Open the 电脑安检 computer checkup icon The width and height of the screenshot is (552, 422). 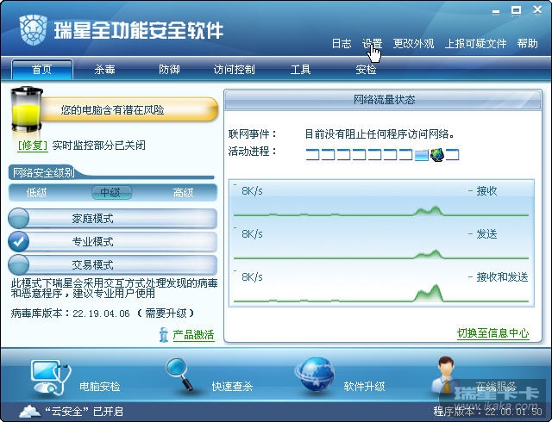50,378
